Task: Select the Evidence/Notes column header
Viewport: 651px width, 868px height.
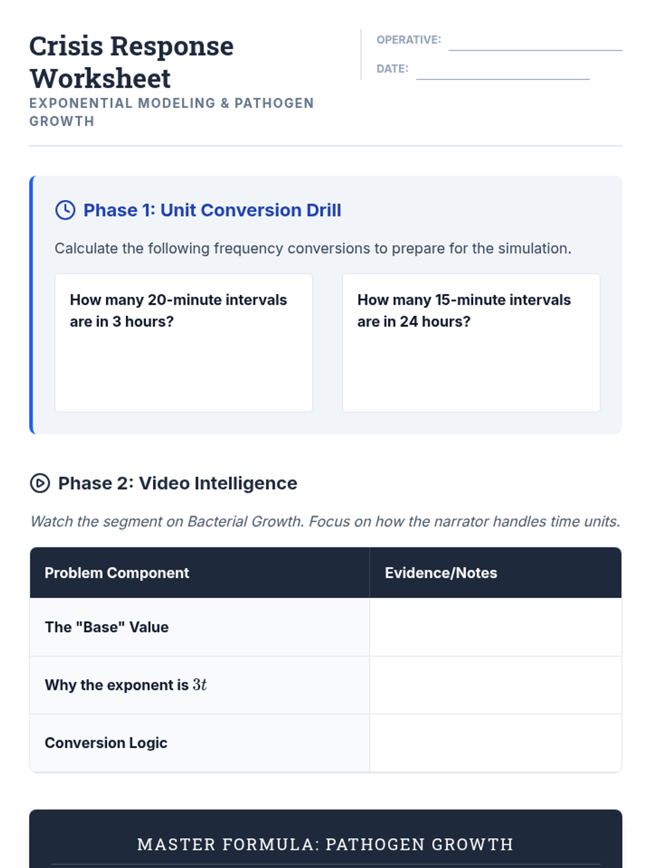Action: (441, 573)
